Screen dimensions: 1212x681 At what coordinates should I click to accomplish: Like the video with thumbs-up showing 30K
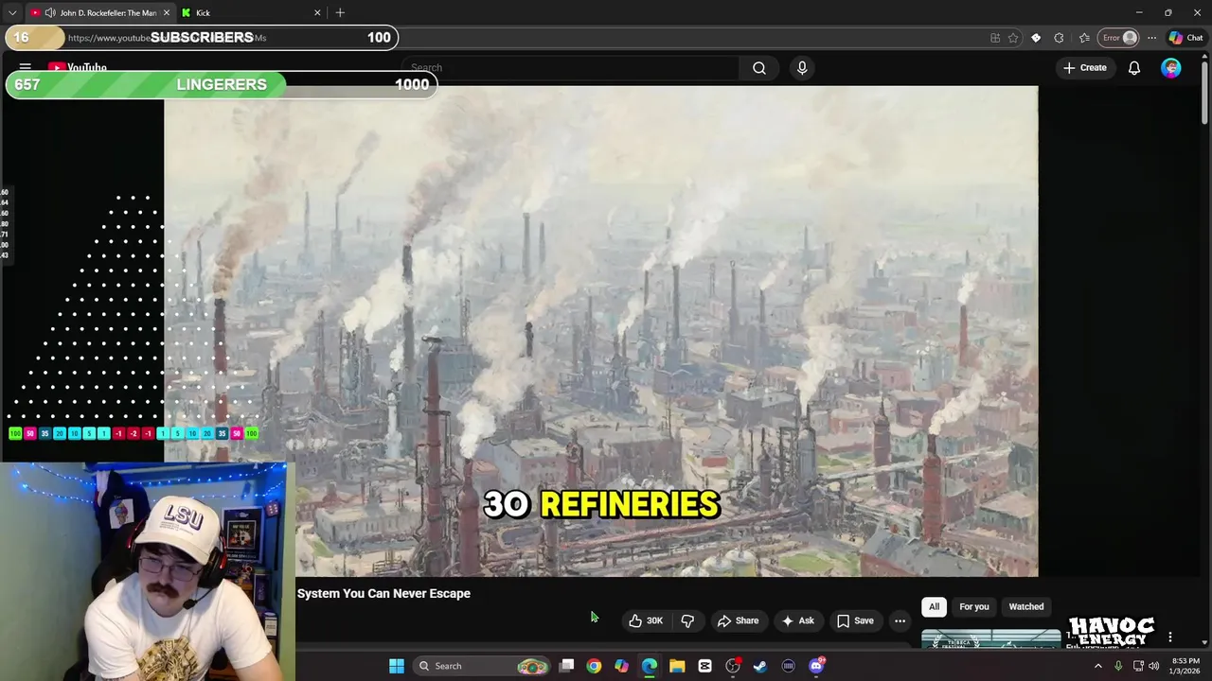tap(646, 620)
